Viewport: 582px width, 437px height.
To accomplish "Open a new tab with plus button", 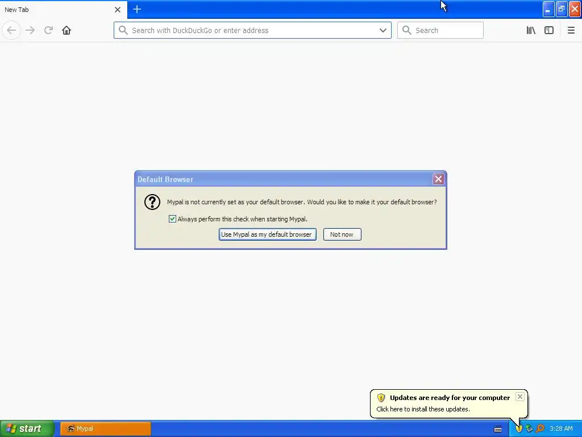I will point(137,9).
